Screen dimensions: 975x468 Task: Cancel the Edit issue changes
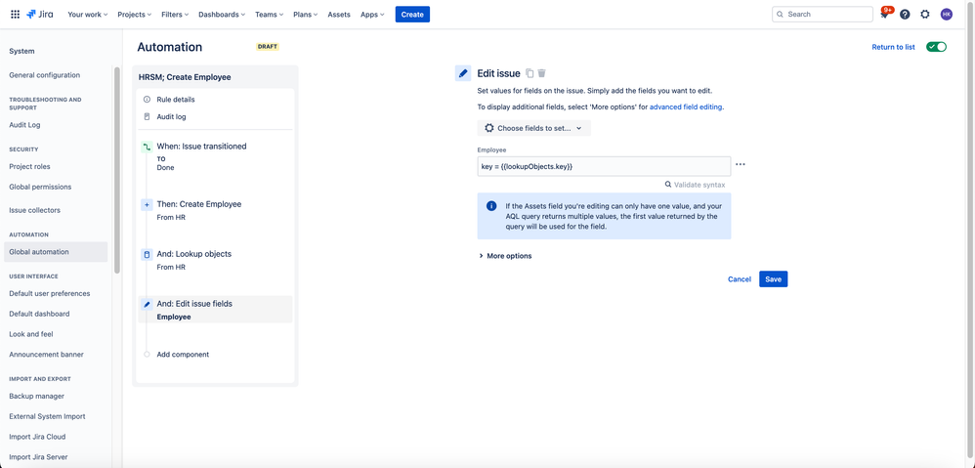[740, 279]
